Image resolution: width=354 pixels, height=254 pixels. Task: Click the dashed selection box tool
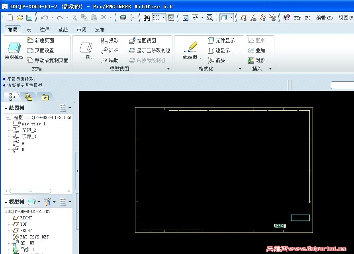[156, 18]
